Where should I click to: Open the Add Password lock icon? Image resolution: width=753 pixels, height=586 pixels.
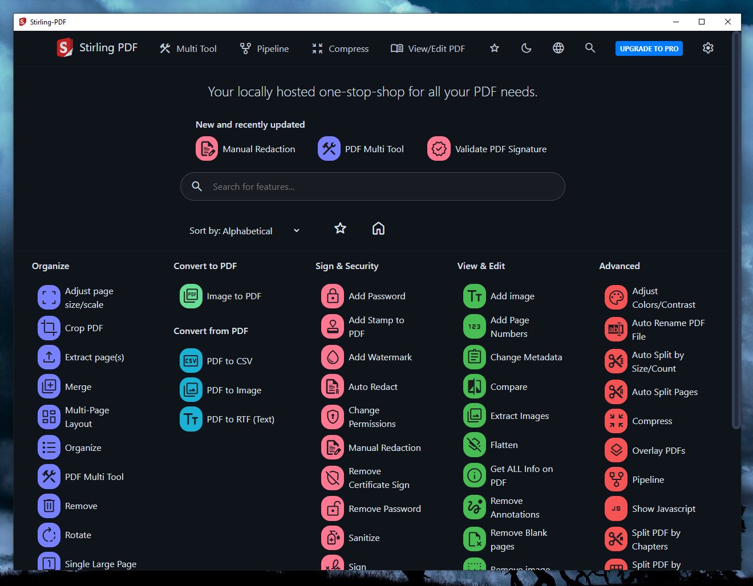[x=333, y=296]
